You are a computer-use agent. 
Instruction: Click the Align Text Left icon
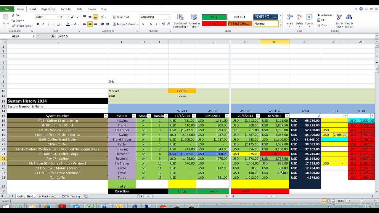click(x=85, y=24)
